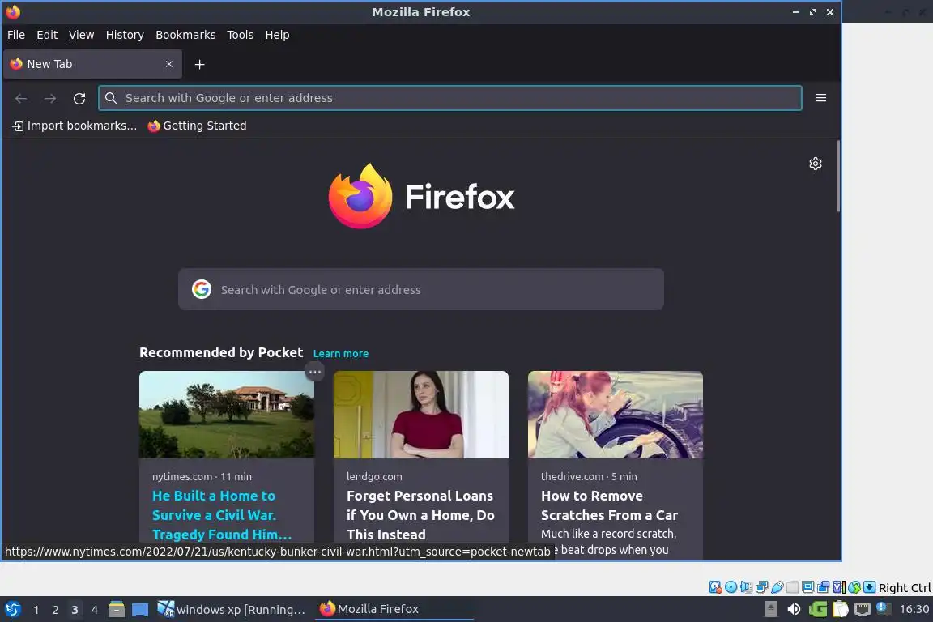Image resolution: width=933 pixels, height=622 pixels.
Task: Switch to workspace 4 in the taskbar
Action: tap(94, 610)
